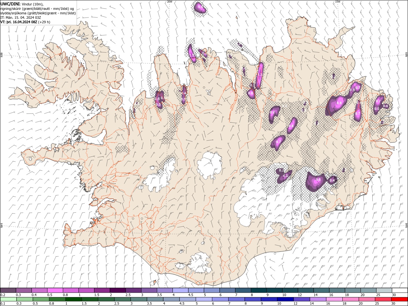This screenshot has width=408, height=306.
Task: Click the pale green rain swatch at 0.1
Action: (8, 299)
